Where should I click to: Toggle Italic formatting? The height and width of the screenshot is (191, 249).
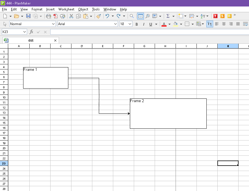(143, 24)
